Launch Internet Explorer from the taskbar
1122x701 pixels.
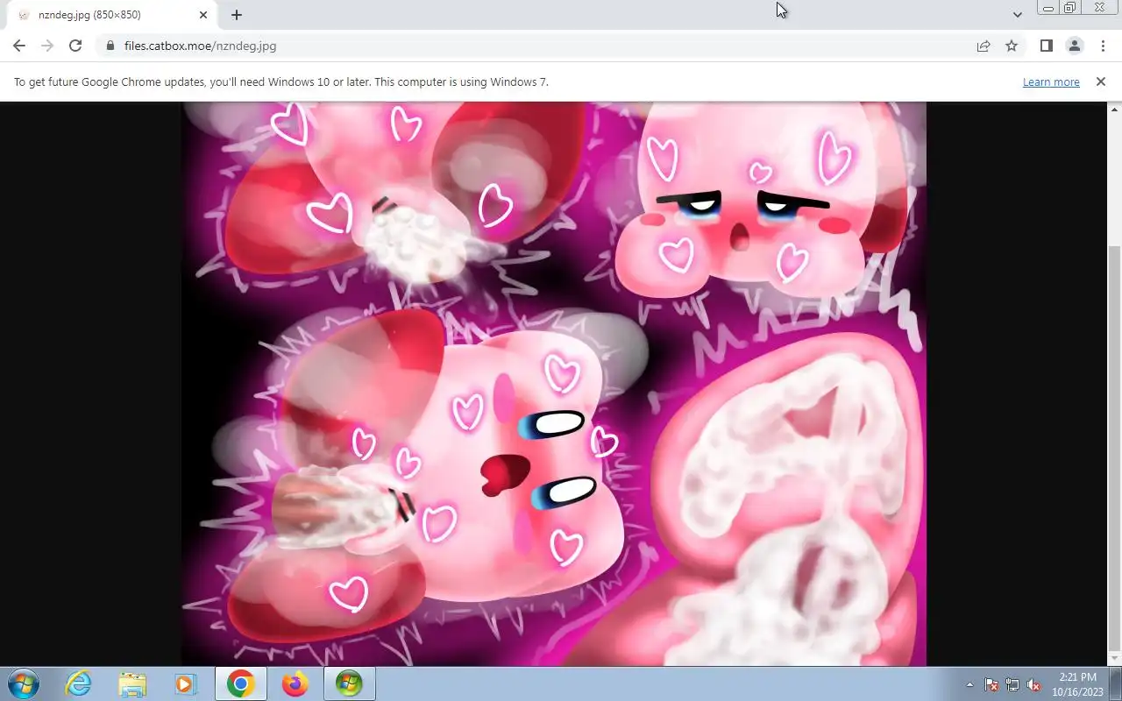point(78,683)
